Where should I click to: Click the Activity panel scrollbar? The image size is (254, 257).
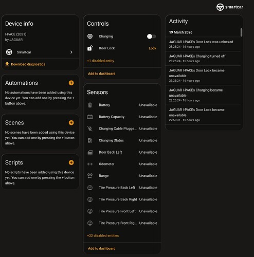241,32
